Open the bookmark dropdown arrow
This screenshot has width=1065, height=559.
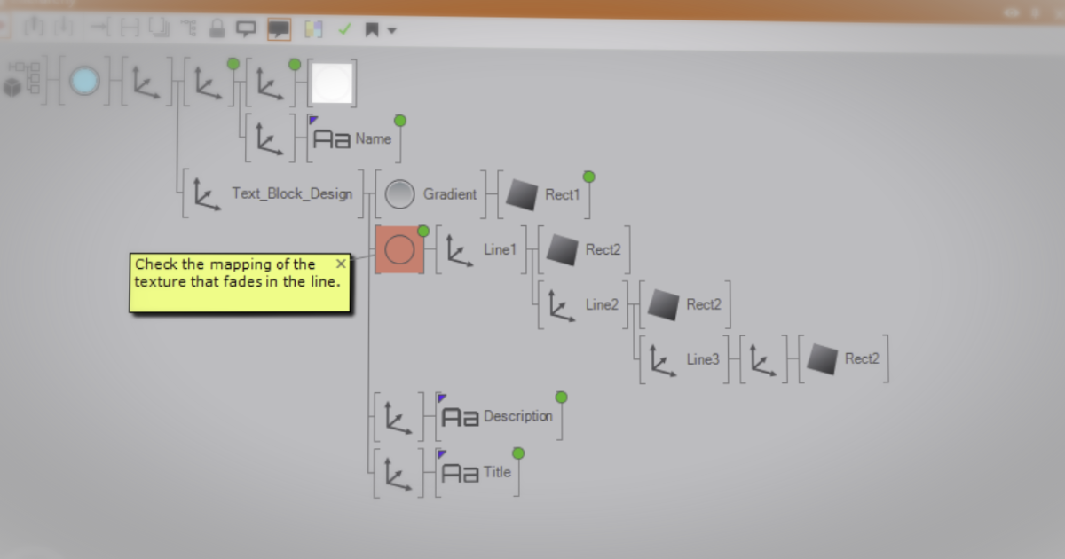tap(391, 31)
